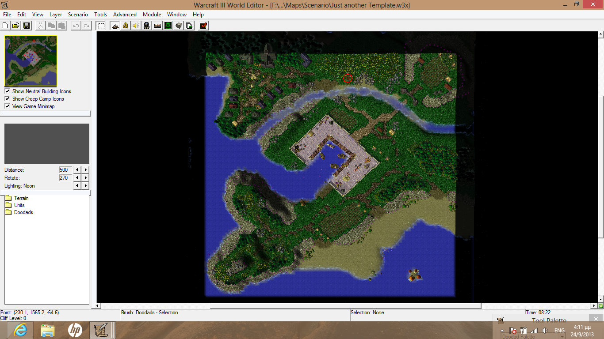Open the Edit menu
604x339 pixels.
pyautogui.click(x=22, y=15)
